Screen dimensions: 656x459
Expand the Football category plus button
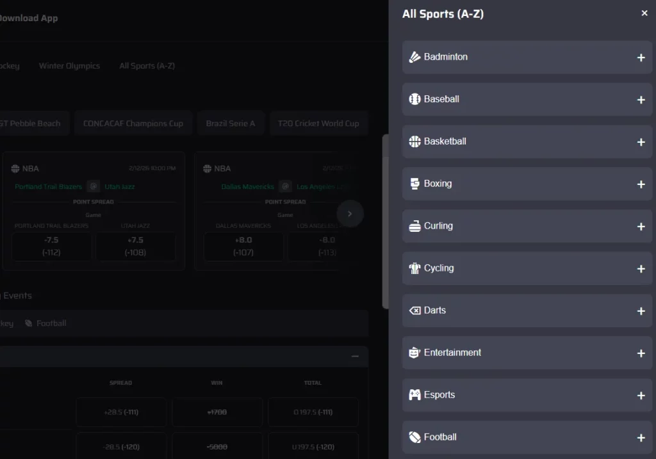pos(641,438)
